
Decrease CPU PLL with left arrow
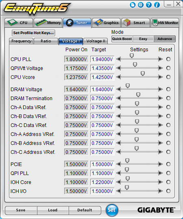(x=118, y=59)
